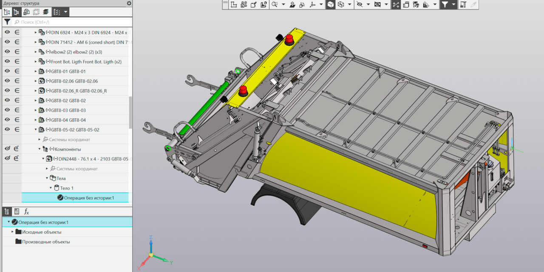Collapse the GBT8-05-02 tree node
The width and height of the screenshot is (544, 272).
pyautogui.click(x=36, y=130)
